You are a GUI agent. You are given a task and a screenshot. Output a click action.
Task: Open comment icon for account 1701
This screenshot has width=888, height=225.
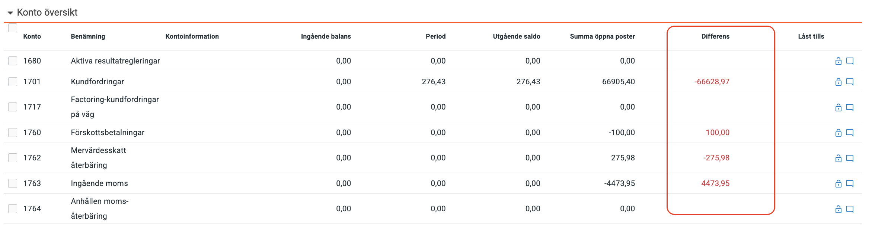point(850,82)
